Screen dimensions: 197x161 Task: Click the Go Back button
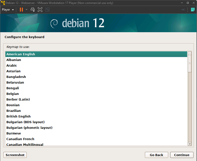pos(156,155)
